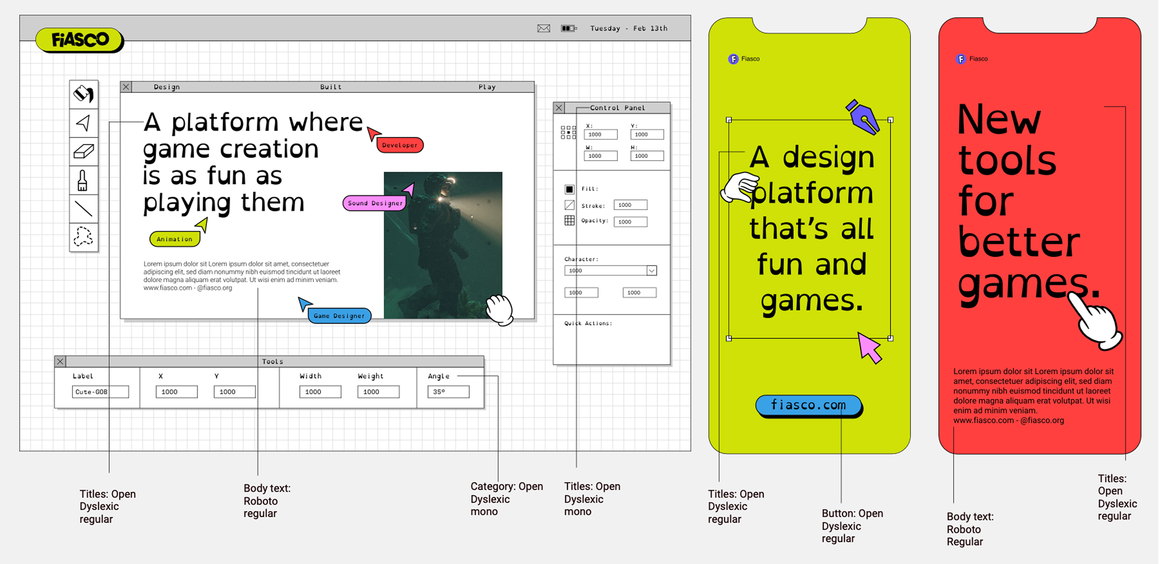Toggle the black Fill swatch

[x=569, y=189]
